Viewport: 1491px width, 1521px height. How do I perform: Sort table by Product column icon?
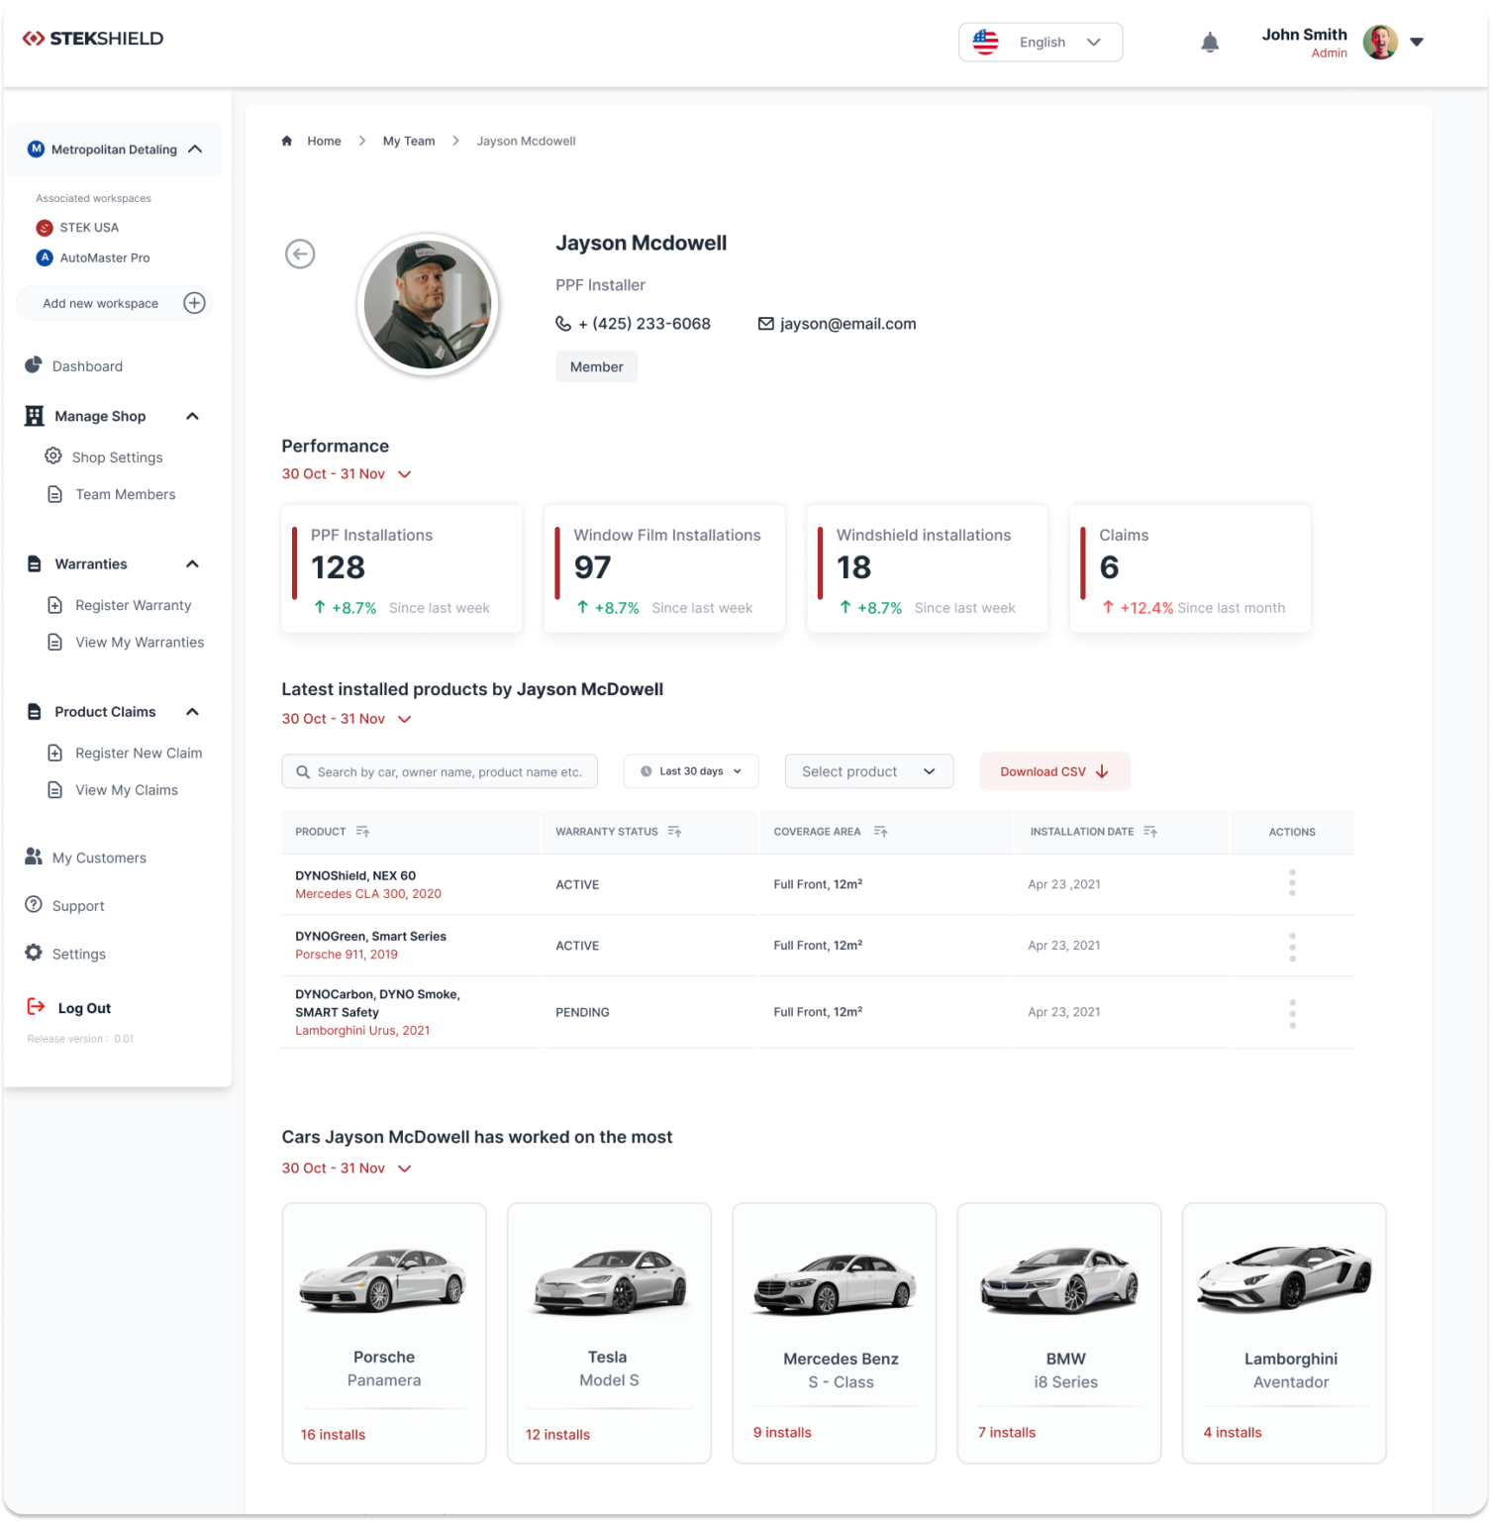click(363, 832)
